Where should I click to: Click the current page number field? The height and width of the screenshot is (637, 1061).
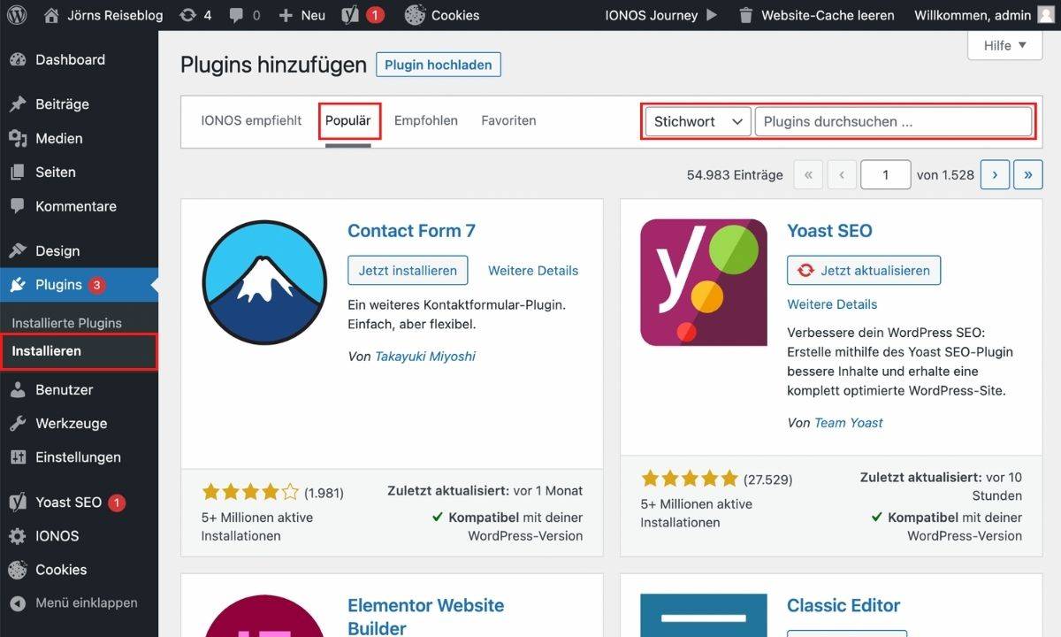[885, 175]
